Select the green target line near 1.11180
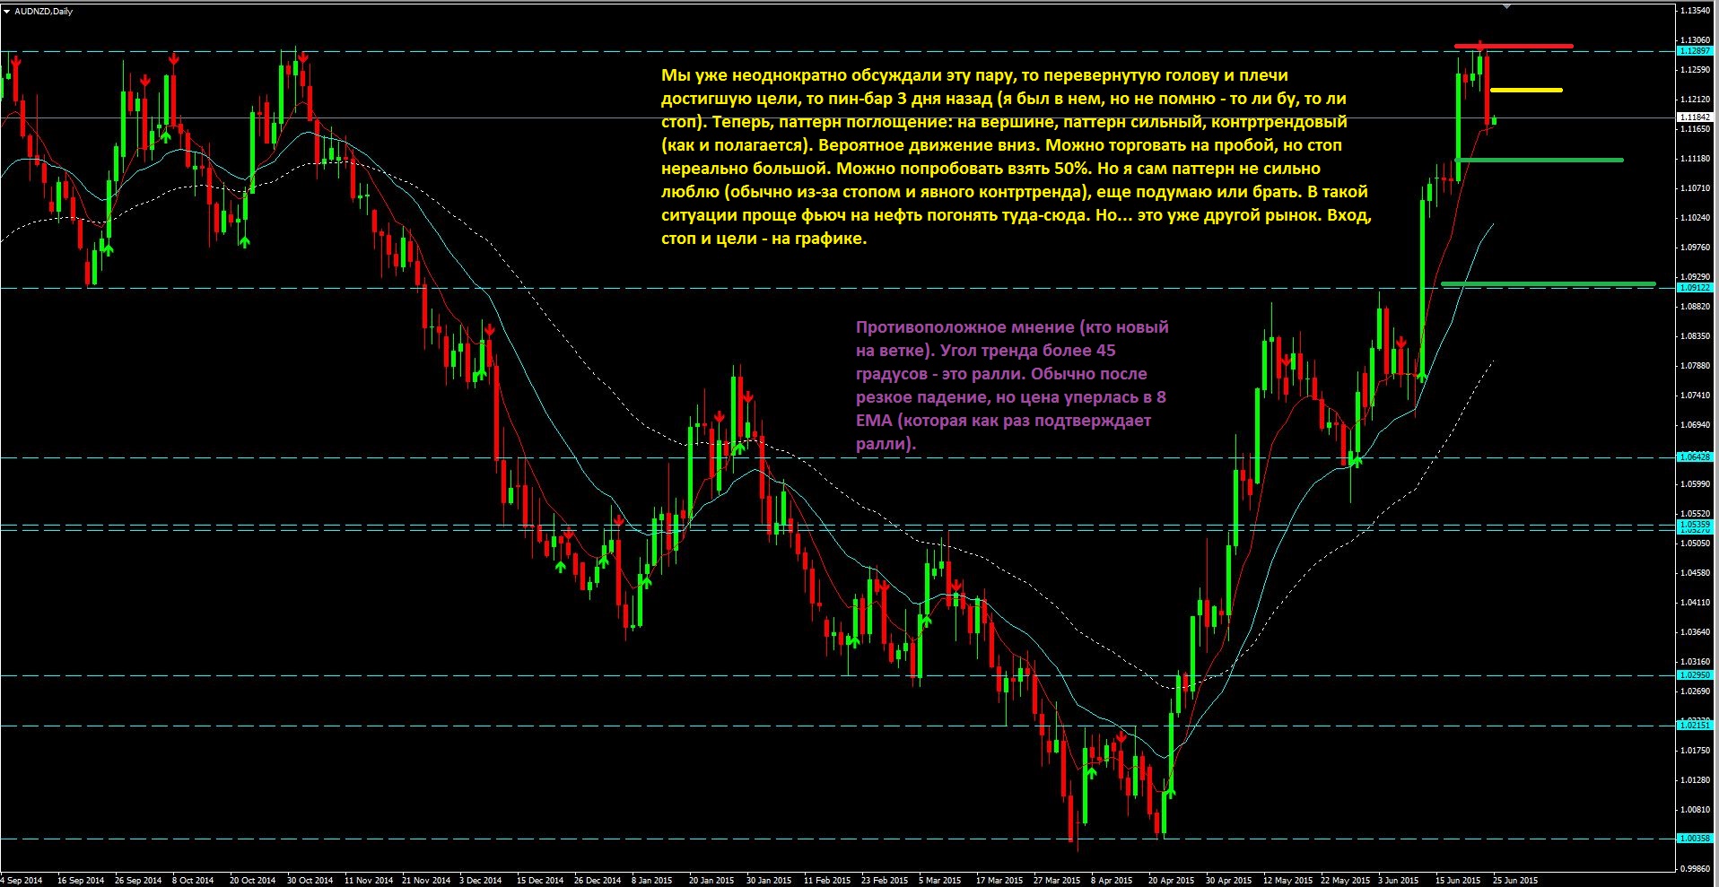The width and height of the screenshot is (1719, 887). 1540,160
